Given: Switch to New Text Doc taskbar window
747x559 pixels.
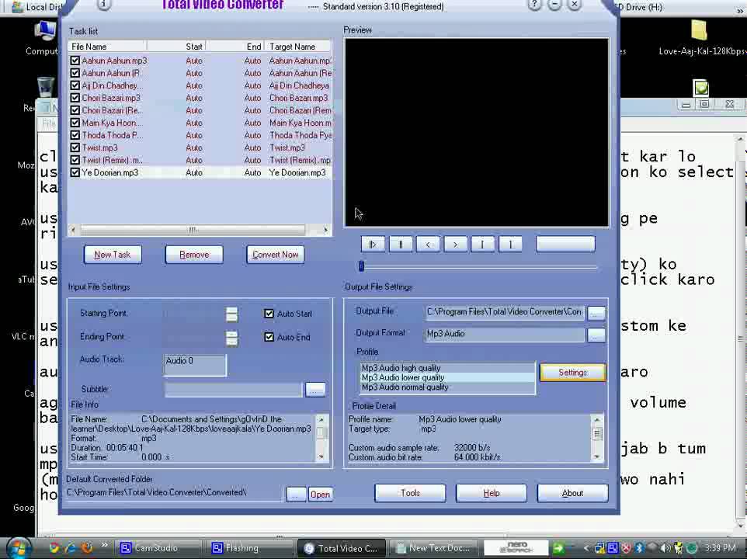Looking at the screenshot, I should click(x=435, y=548).
